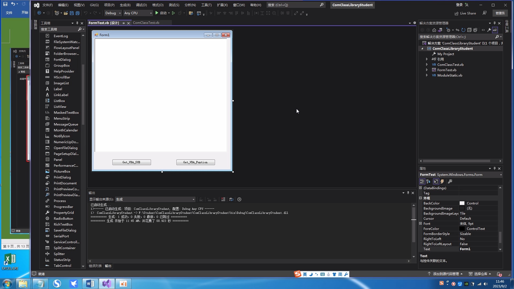The width and height of the screenshot is (514, 289).
Task: Click the Solution Explorer refresh icon
Action: (x=463, y=30)
